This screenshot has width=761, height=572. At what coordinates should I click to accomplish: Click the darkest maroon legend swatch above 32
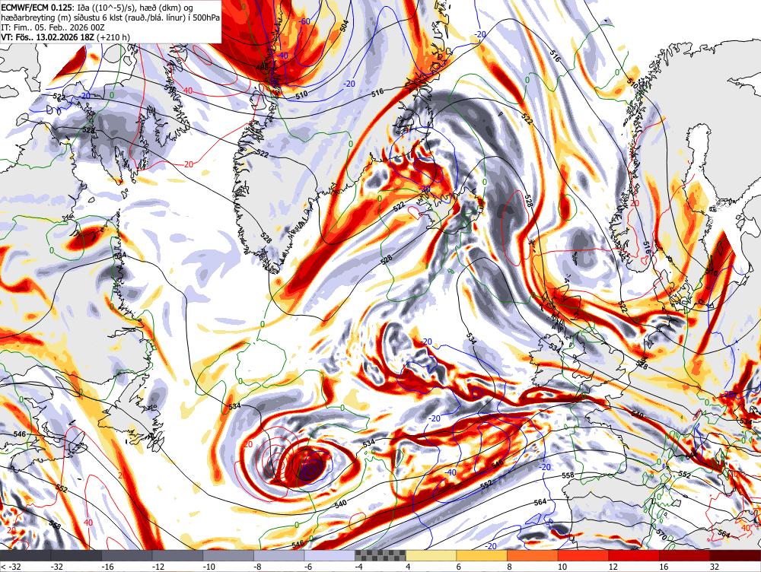[x=735, y=555]
